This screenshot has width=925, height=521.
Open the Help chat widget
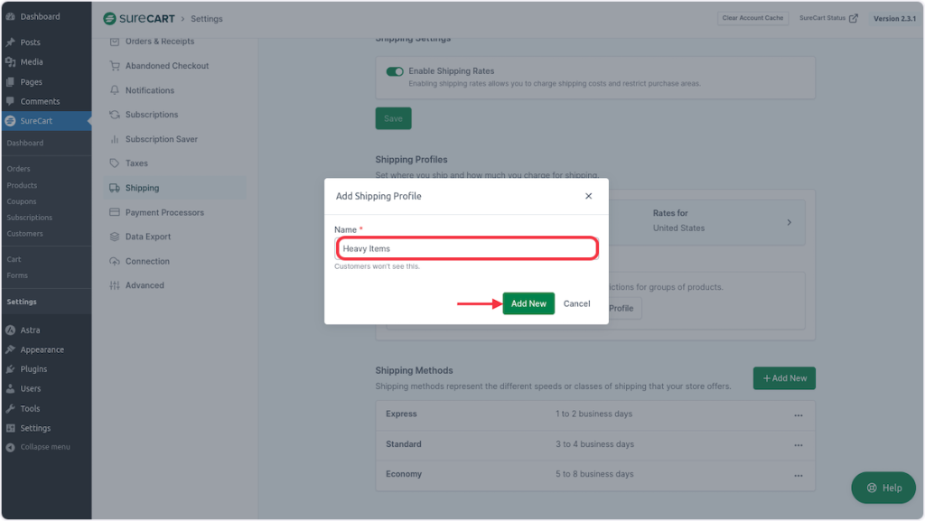coord(883,488)
